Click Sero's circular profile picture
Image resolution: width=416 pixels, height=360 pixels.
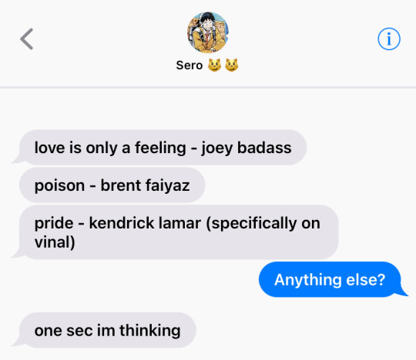pos(208,32)
